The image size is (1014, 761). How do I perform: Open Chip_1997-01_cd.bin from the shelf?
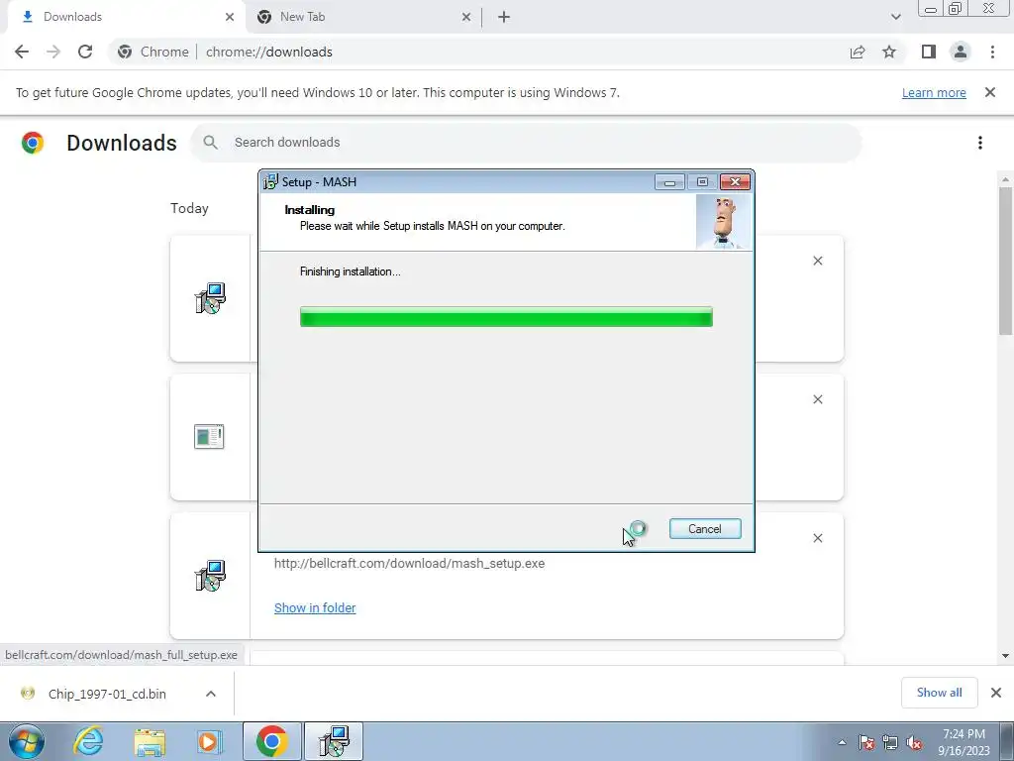107,694
